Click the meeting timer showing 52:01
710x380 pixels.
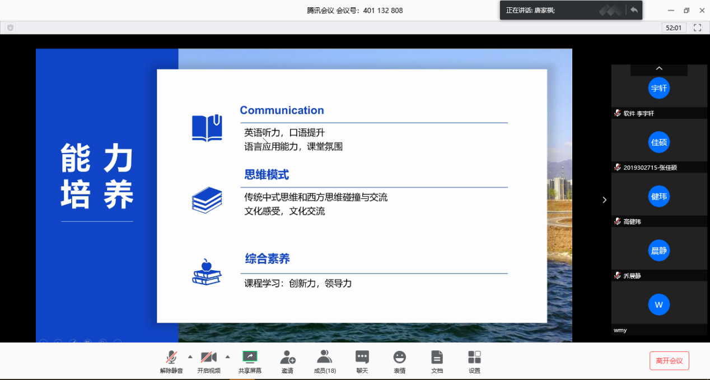[x=674, y=27]
